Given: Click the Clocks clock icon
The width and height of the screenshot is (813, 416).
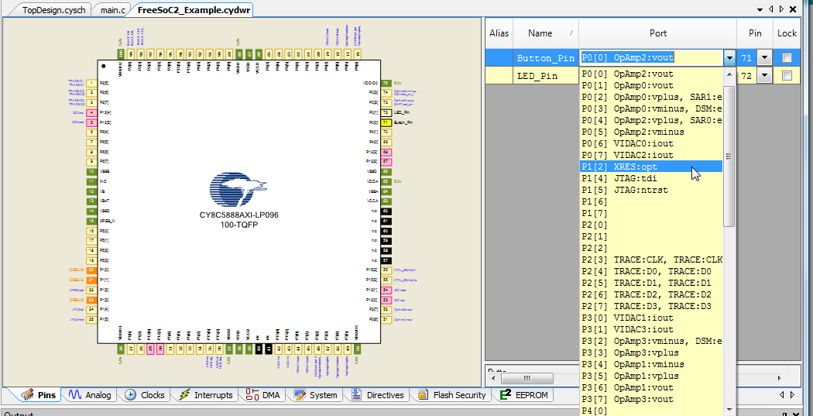Looking at the screenshot, I should pyautogui.click(x=131, y=395).
